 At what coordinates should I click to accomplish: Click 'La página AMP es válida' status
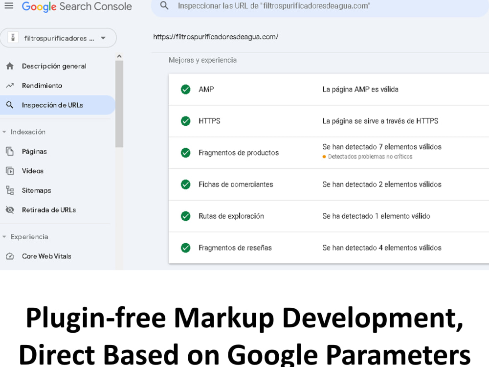tap(360, 90)
